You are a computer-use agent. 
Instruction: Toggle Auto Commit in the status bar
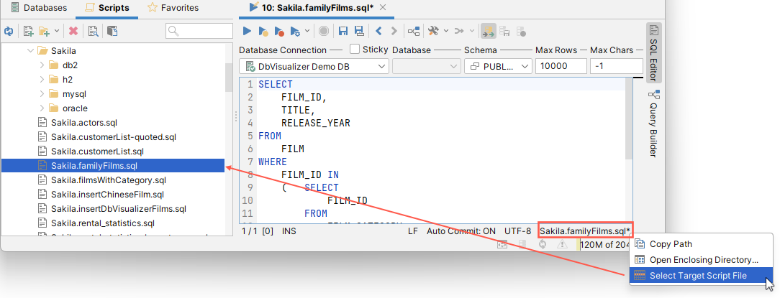coord(461,231)
